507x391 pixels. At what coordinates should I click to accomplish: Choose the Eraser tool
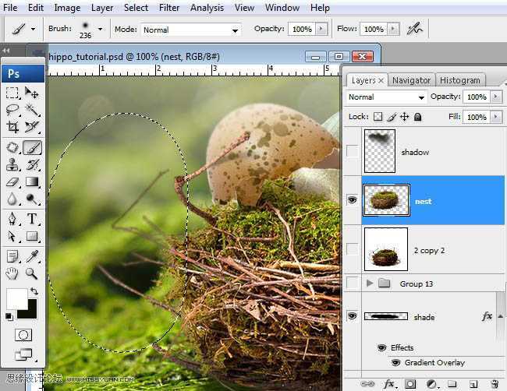click(x=12, y=181)
